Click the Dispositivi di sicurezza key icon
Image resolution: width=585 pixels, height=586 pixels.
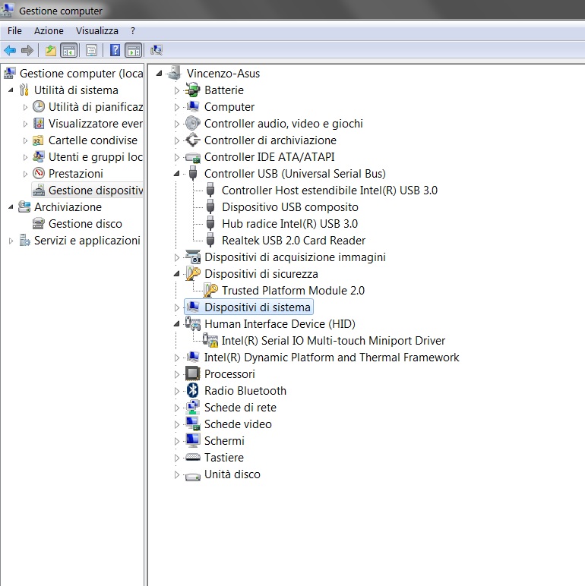193,273
